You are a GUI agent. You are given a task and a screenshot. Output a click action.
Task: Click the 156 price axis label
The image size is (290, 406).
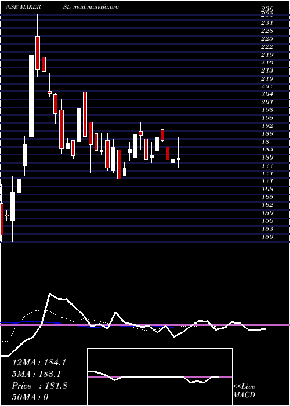pyautogui.click(x=267, y=221)
